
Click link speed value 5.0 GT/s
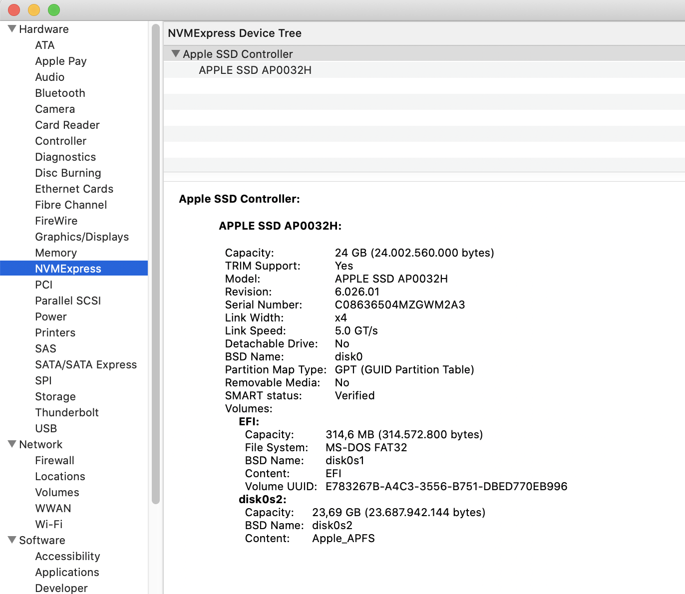tap(356, 330)
